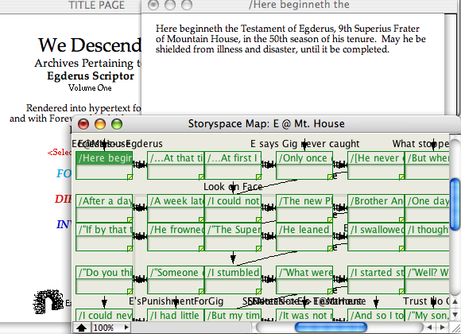Click the link arrow between '/Here begin' and '/...At that ti'
The height and width of the screenshot is (334, 461).
click(140, 165)
